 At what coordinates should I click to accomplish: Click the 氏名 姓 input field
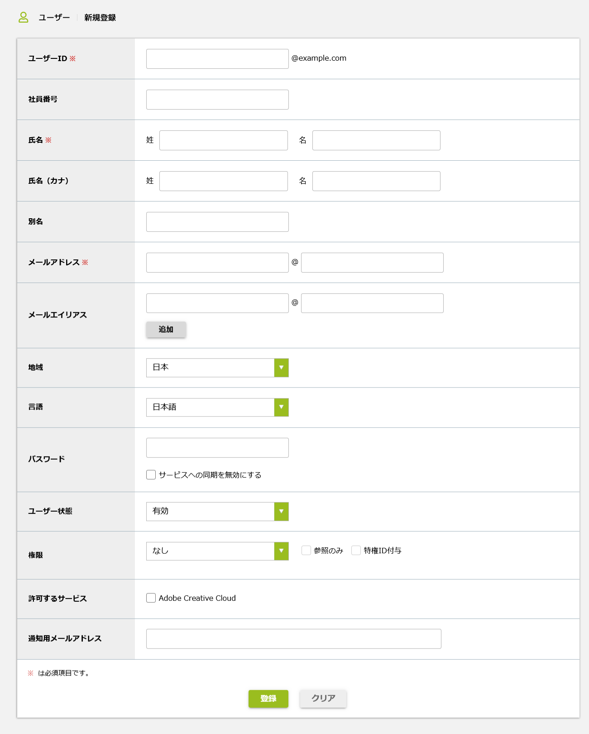(223, 140)
